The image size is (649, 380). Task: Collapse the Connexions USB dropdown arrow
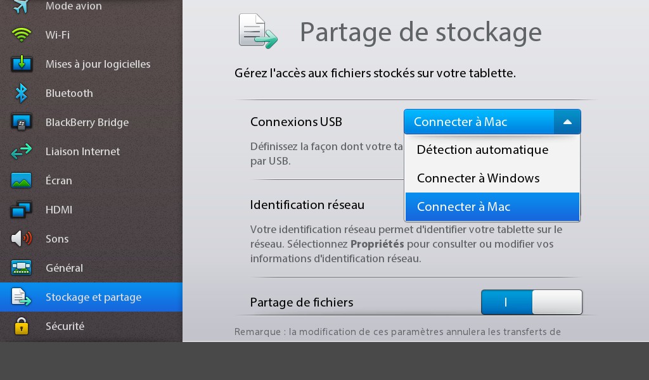tap(567, 122)
